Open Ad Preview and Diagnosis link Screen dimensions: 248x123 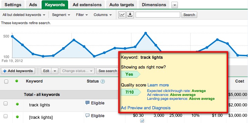click(146, 108)
